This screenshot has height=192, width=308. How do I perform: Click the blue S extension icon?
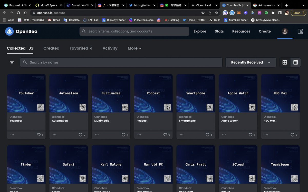tap(232, 13)
